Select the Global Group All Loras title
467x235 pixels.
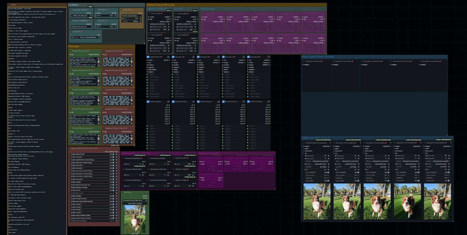pyautogui.click(x=161, y=5)
